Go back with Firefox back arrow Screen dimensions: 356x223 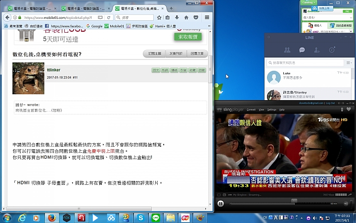(x=7, y=17)
